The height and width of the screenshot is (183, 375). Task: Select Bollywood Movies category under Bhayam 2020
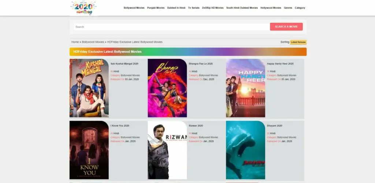point(287,137)
